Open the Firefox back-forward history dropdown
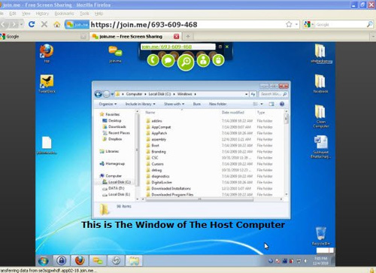376x273 pixels. [x=22, y=24]
